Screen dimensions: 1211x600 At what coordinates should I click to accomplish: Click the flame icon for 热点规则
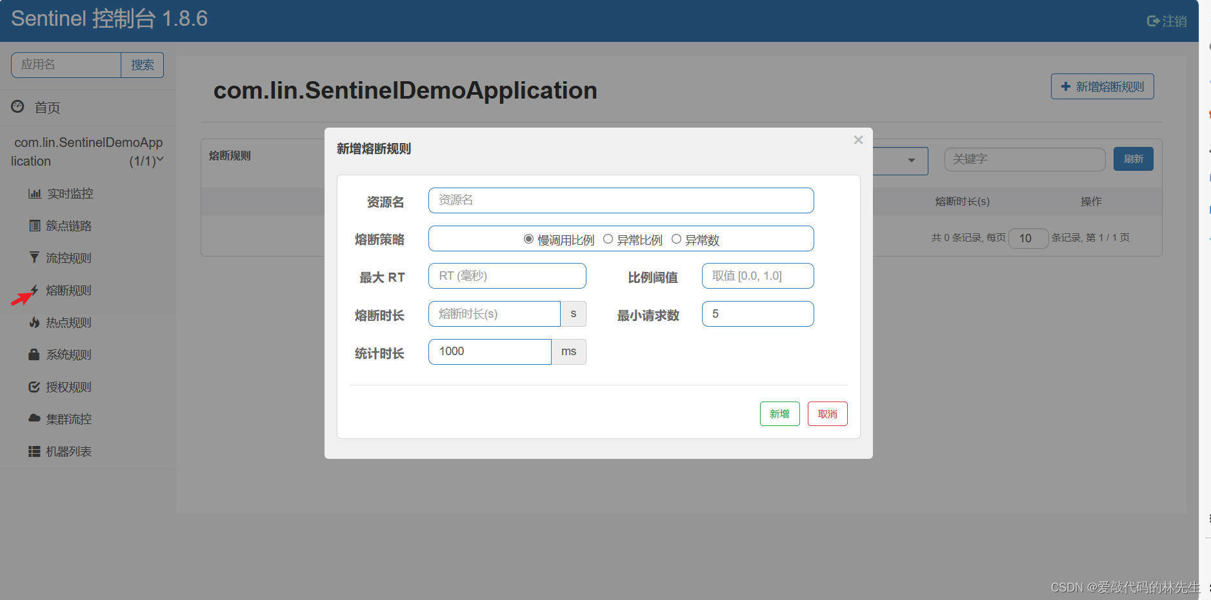click(x=34, y=322)
